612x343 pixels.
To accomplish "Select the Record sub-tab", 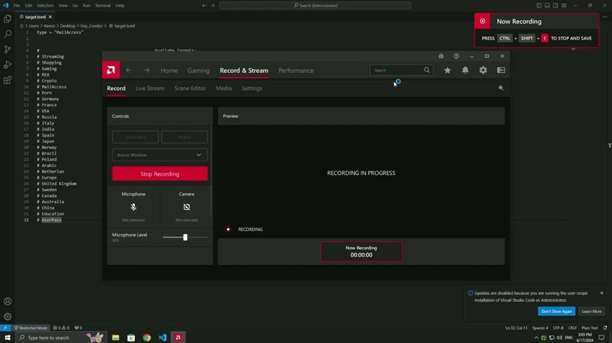I will click(116, 89).
